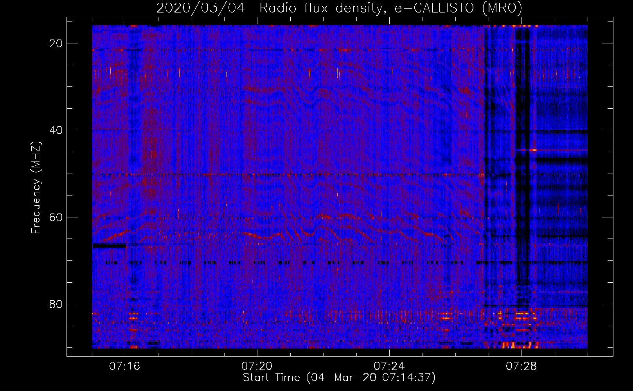The width and height of the screenshot is (633, 391).
Task: Click the Start Time axis label
Action: point(339,378)
